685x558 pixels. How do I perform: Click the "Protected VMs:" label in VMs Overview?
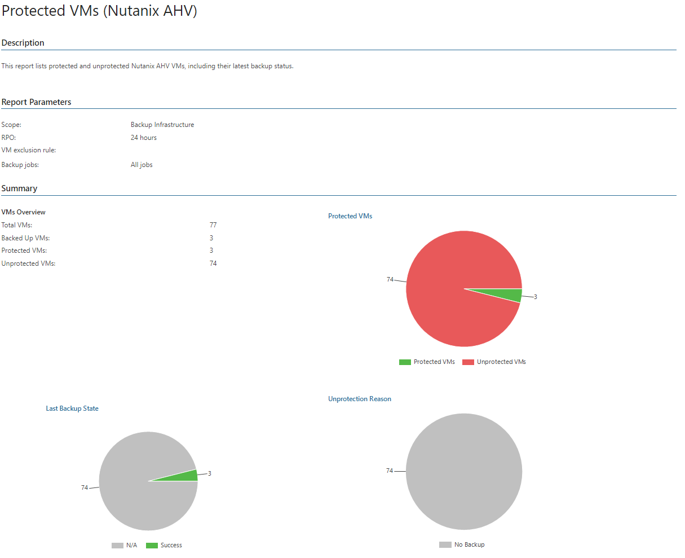coord(24,251)
